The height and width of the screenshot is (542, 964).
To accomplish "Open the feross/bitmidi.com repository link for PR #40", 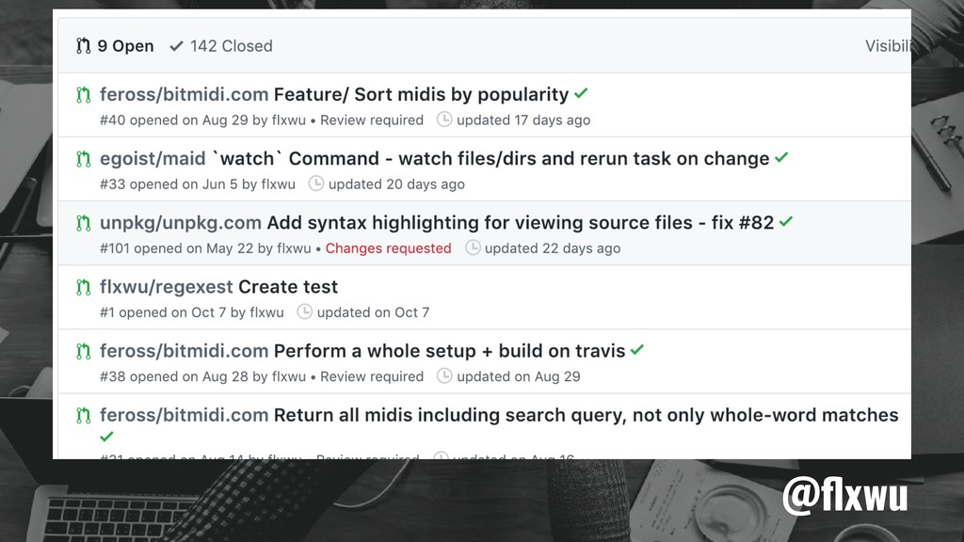I will tap(184, 94).
